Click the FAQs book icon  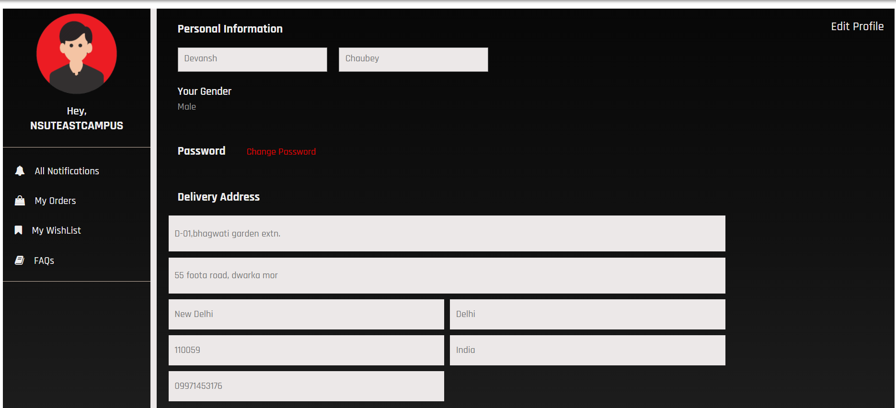19,260
